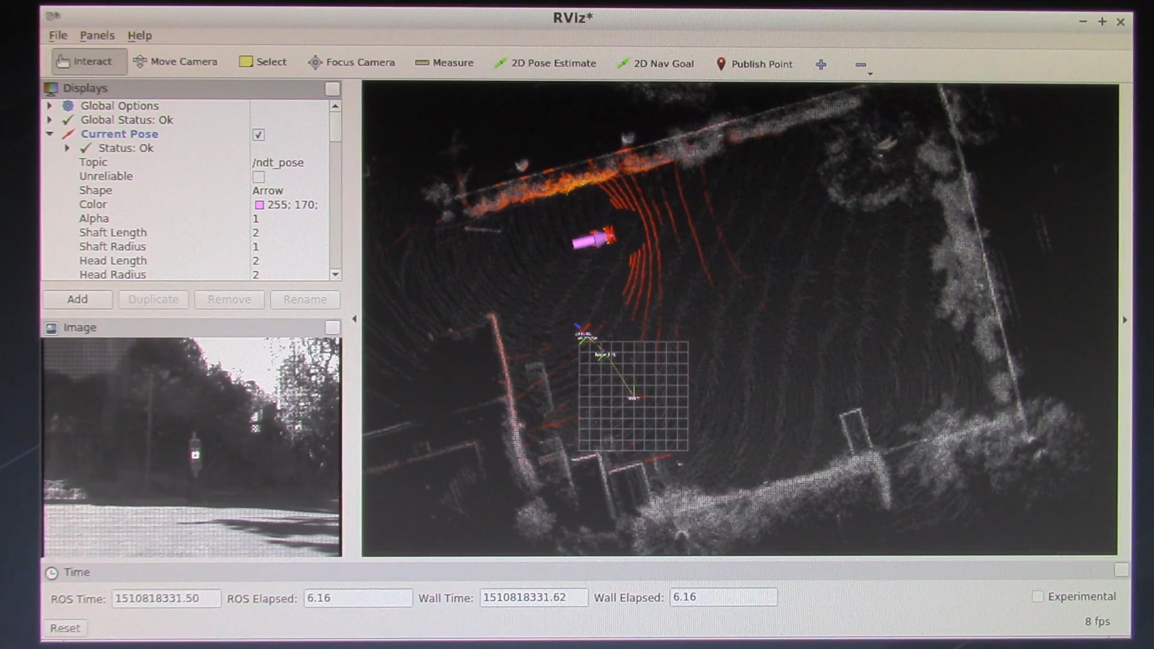This screenshot has height=649, width=1154.
Task: Click the pink Color swatch
Action: click(259, 205)
